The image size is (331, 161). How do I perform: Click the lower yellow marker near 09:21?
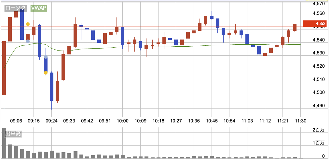46,73
